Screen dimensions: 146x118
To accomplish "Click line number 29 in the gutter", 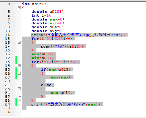I will [7, 104].
